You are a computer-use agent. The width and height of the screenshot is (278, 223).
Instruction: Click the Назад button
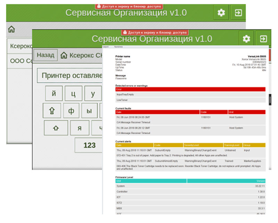coord(46,55)
